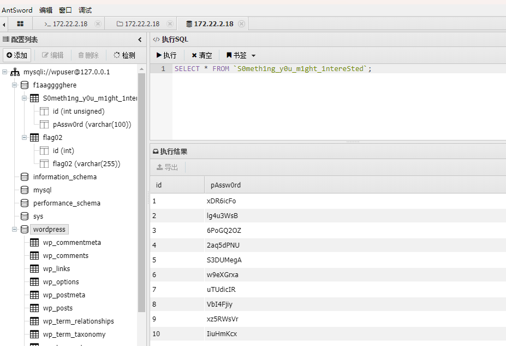This screenshot has width=506, height=346.
Task: Switch to the terminal tab
Action: coord(66,24)
